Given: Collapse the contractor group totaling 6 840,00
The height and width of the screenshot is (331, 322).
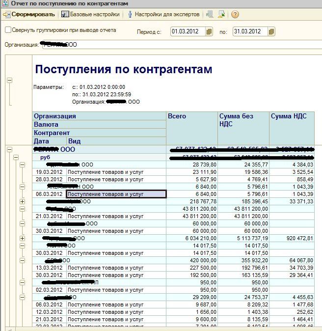Looking at the screenshot, I should 23,187.
